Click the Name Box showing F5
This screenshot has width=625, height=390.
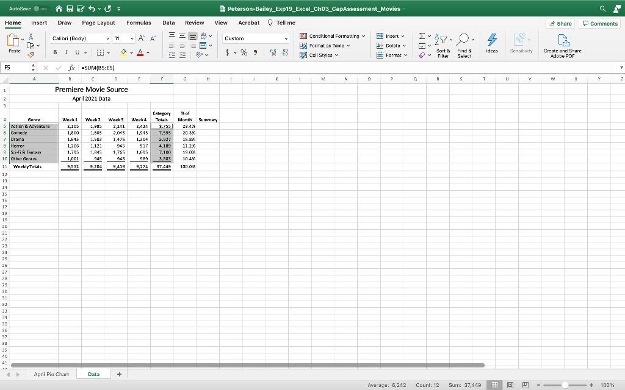point(18,68)
